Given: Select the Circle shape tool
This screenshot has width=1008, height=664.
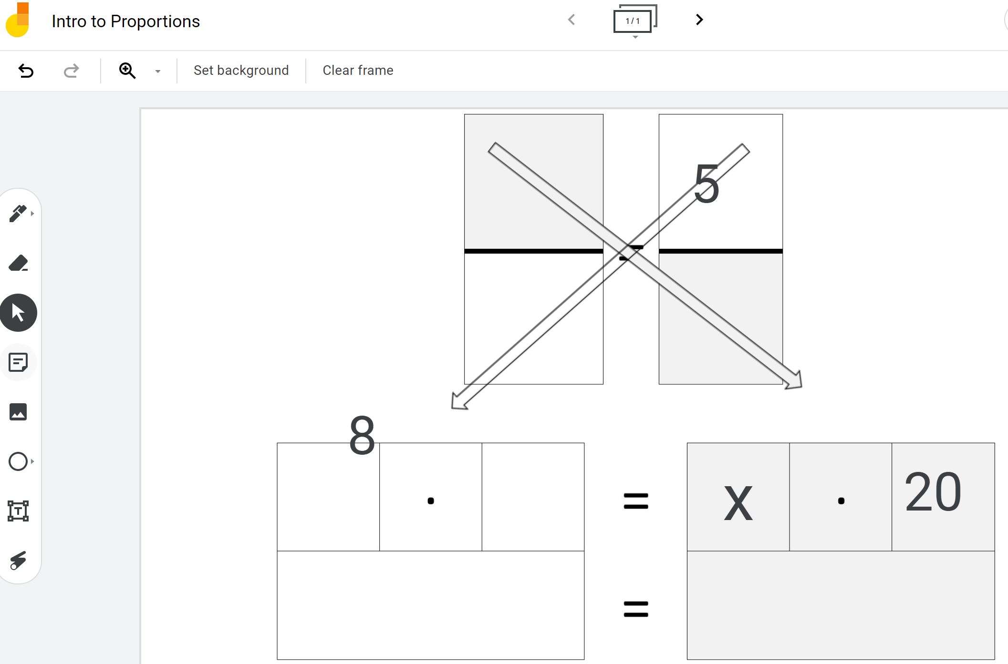Looking at the screenshot, I should 19,461.
